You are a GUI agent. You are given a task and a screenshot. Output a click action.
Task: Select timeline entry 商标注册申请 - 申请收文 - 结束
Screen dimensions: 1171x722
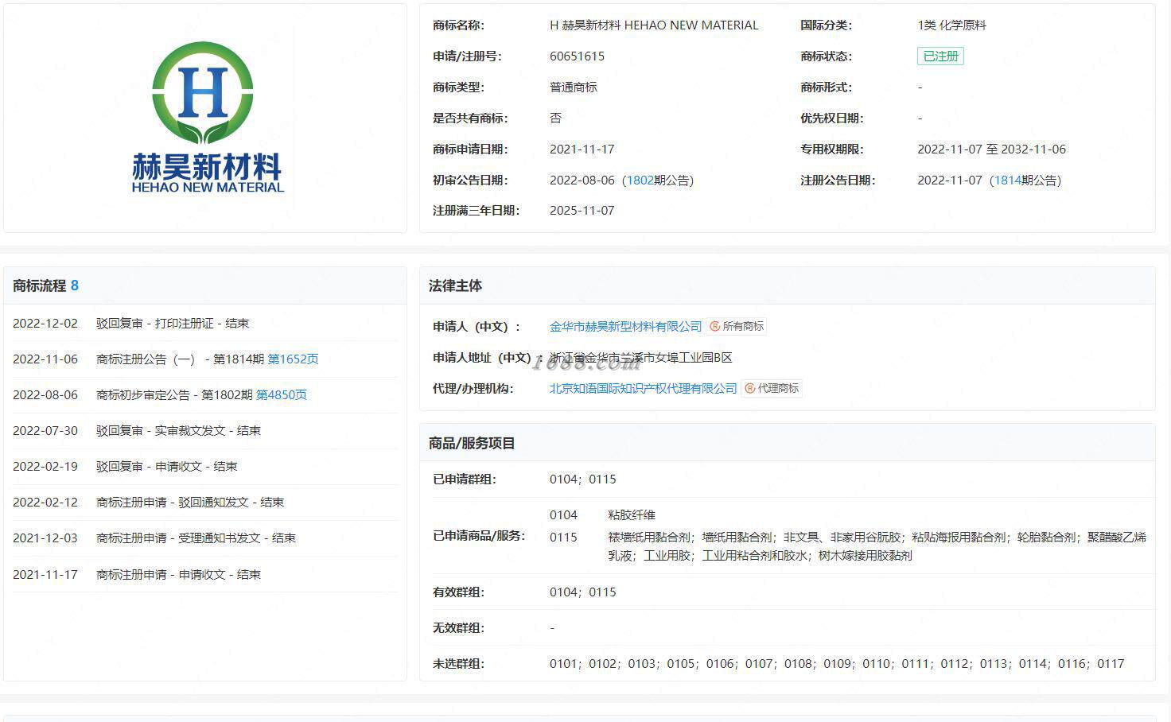[178, 575]
